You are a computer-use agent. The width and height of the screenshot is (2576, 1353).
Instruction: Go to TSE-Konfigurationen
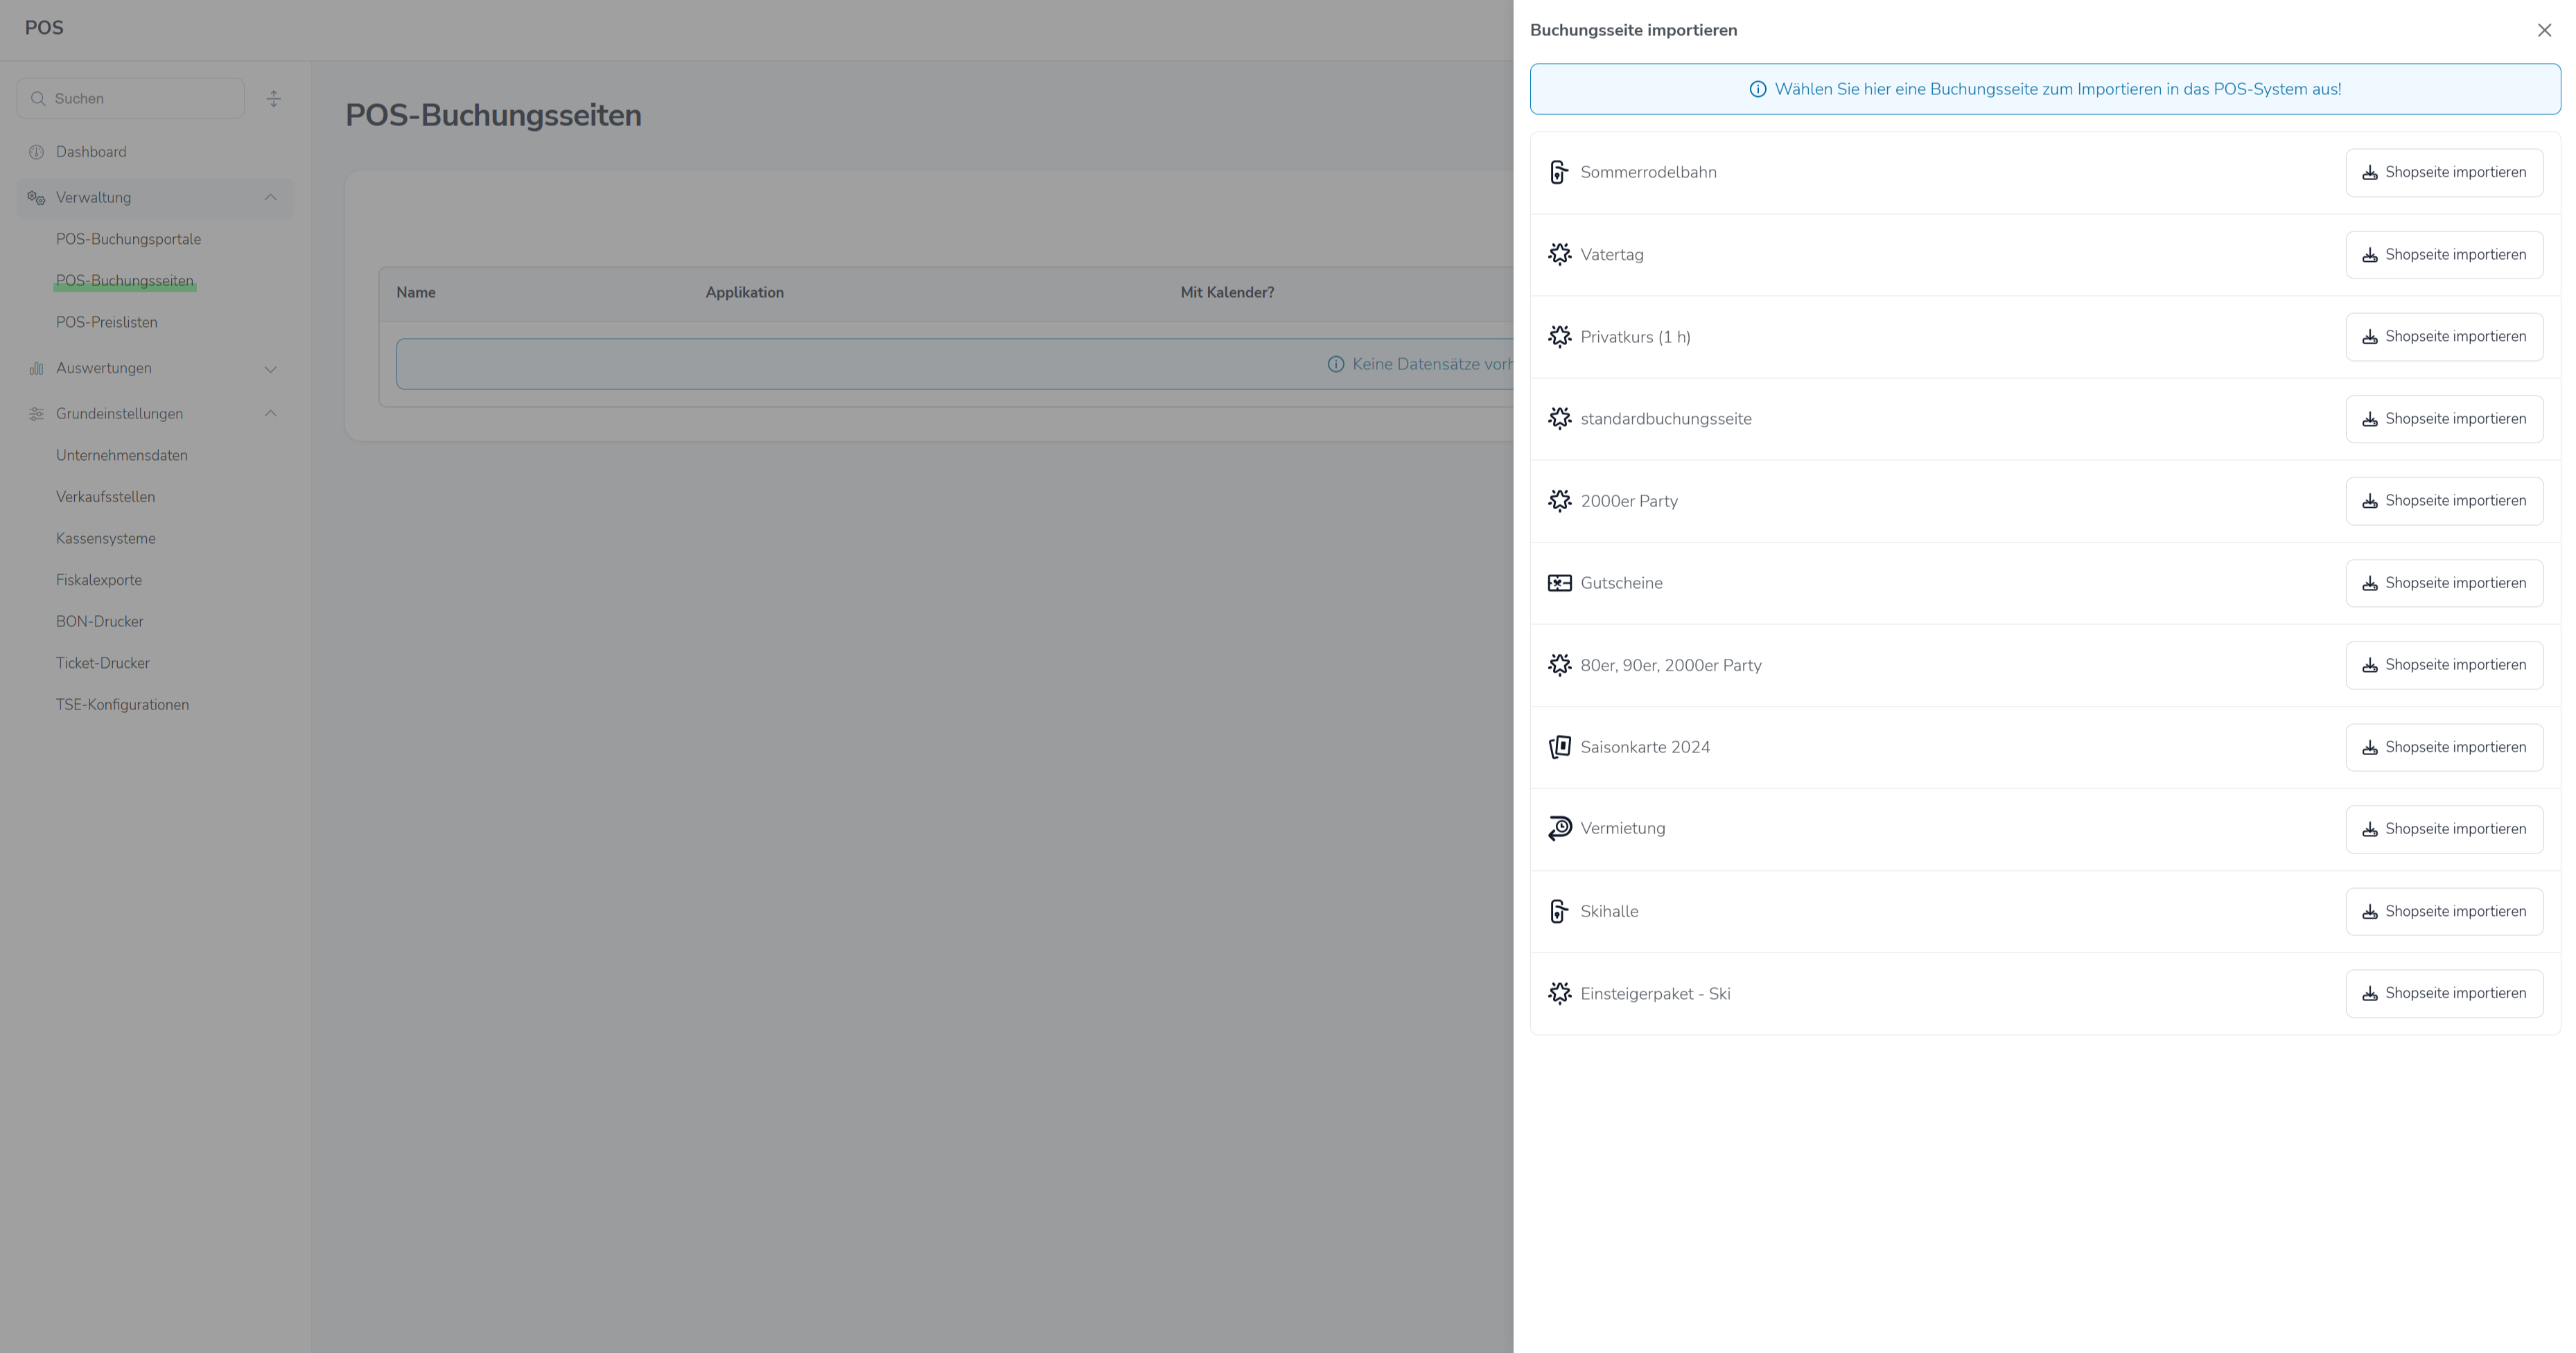coord(122,705)
